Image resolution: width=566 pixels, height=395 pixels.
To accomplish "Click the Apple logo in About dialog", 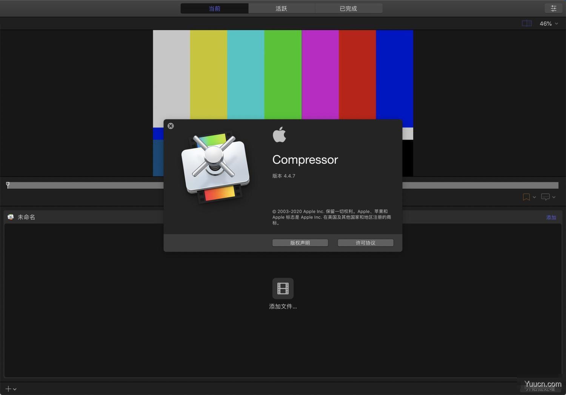I will (279, 135).
